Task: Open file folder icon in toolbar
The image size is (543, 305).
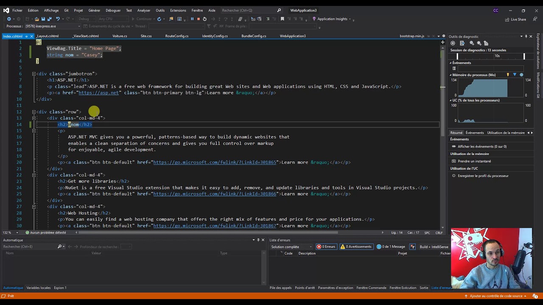Action: (37, 19)
